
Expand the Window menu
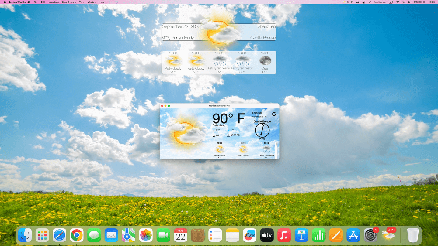tap(92, 2)
